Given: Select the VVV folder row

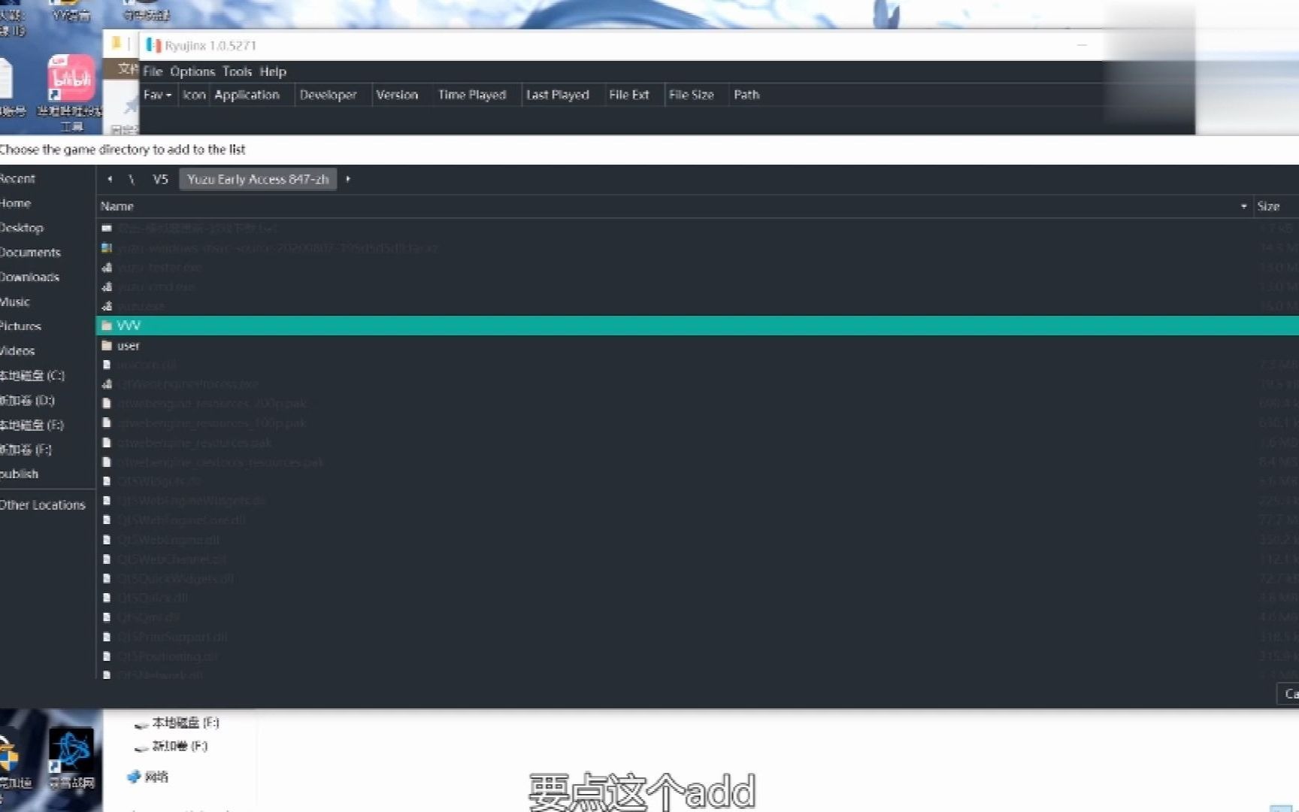Looking at the screenshot, I should point(697,326).
